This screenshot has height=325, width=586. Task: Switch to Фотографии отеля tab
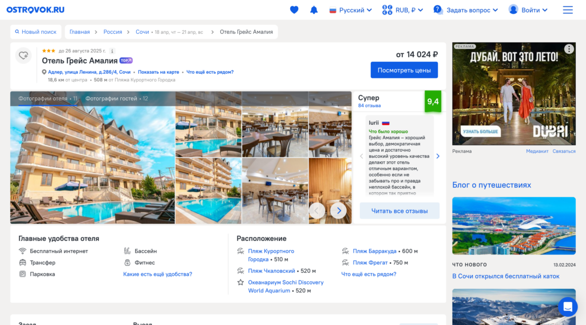47,98
